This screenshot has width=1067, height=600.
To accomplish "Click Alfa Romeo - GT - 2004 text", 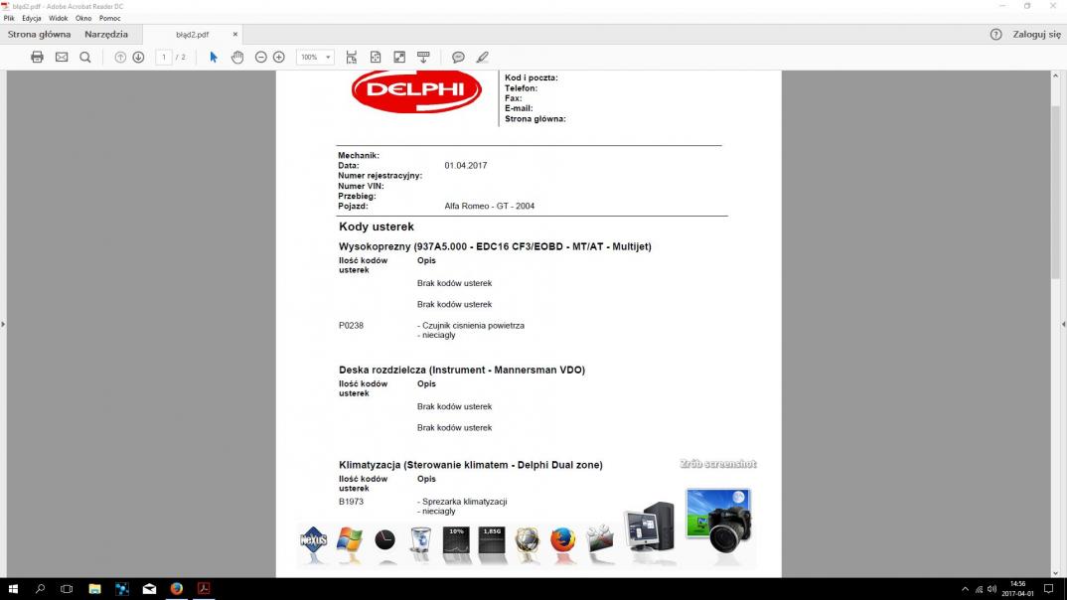I will 489,206.
